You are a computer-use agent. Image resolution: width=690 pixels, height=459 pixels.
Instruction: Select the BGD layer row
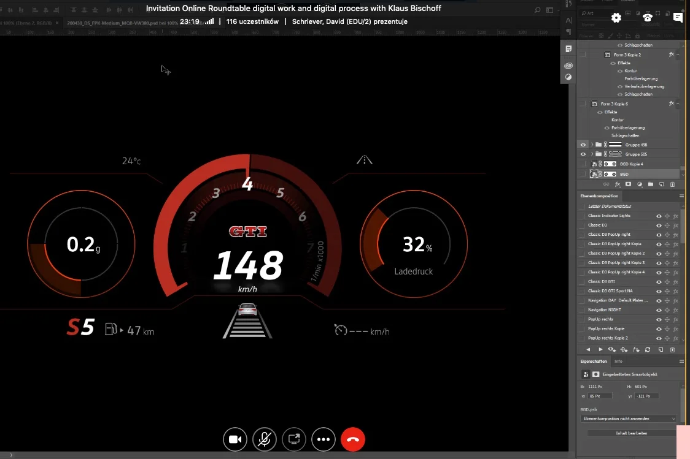(629, 174)
